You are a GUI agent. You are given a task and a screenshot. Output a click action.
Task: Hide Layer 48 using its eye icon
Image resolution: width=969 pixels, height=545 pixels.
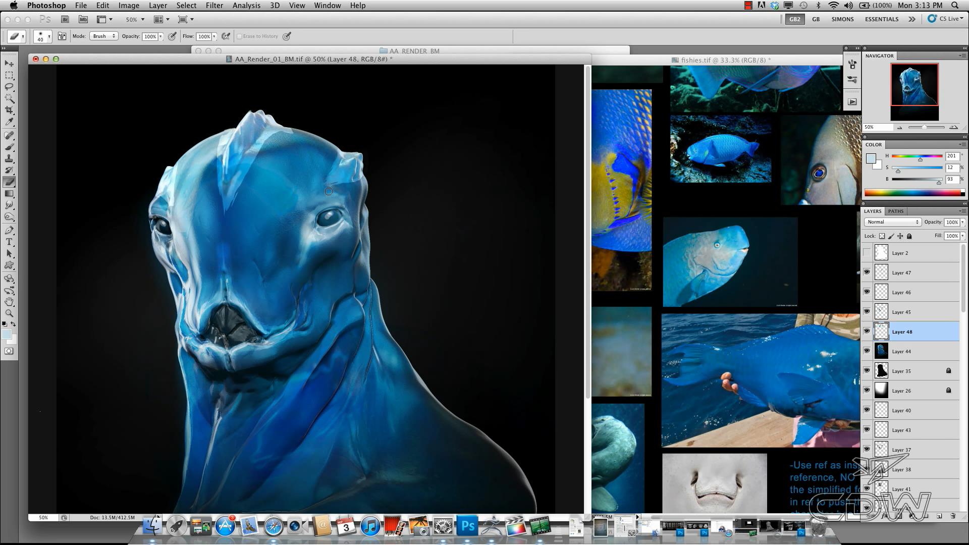click(x=867, y=331)
